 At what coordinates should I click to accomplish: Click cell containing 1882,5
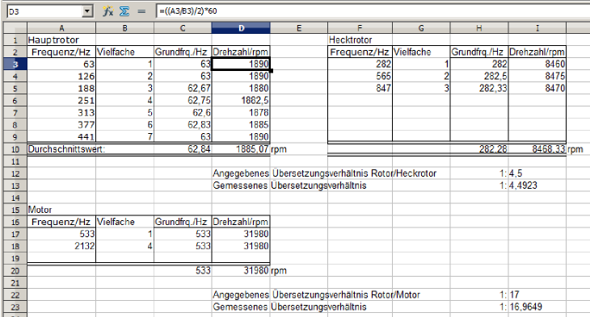coord(241,100)
